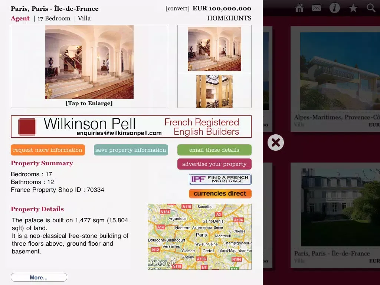This screenshot has width=380, height=285.
Task: Open IPF Find a French Mortgage banner
Action: tap(220, 179)
